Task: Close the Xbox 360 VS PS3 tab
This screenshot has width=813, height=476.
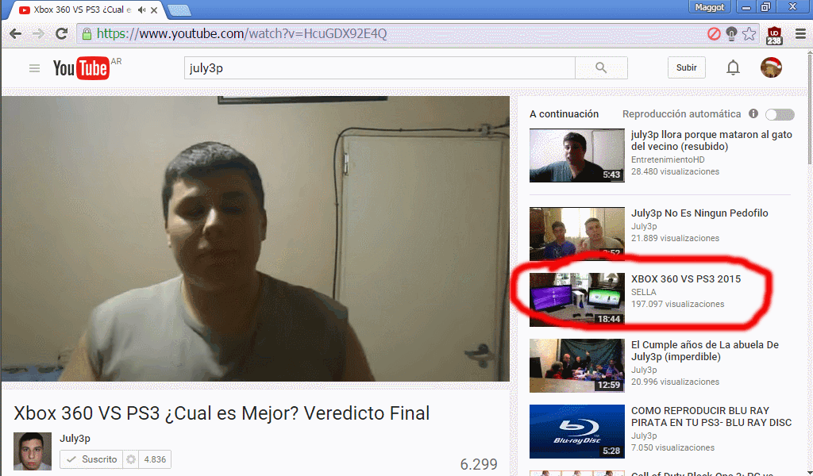Action: tap(154, 10)
